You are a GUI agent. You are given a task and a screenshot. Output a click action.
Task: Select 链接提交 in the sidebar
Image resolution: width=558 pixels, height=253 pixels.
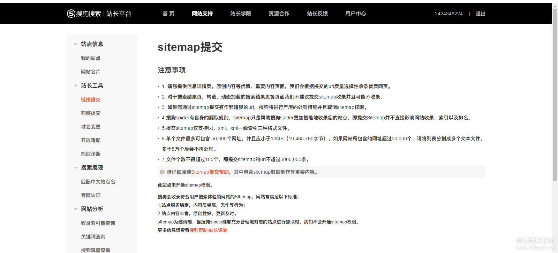pos(91,100)
